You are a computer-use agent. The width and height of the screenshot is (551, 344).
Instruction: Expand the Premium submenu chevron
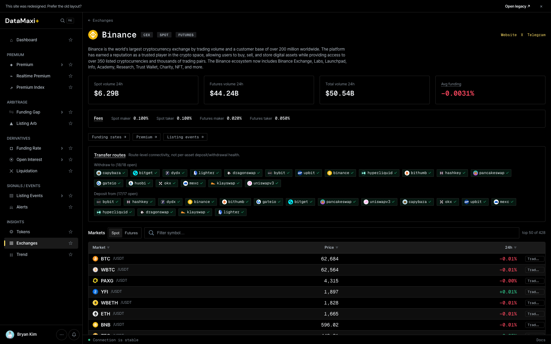(x=62, y=65)
